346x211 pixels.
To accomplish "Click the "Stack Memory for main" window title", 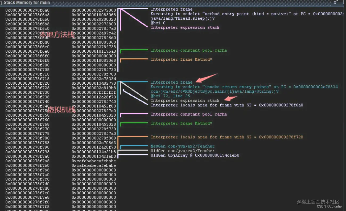I will coord(27,2).
